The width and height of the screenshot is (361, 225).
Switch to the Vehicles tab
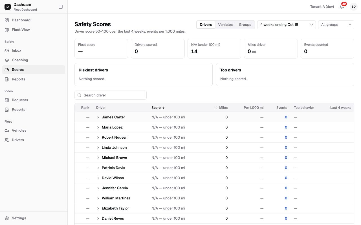[x=225, y=25]
